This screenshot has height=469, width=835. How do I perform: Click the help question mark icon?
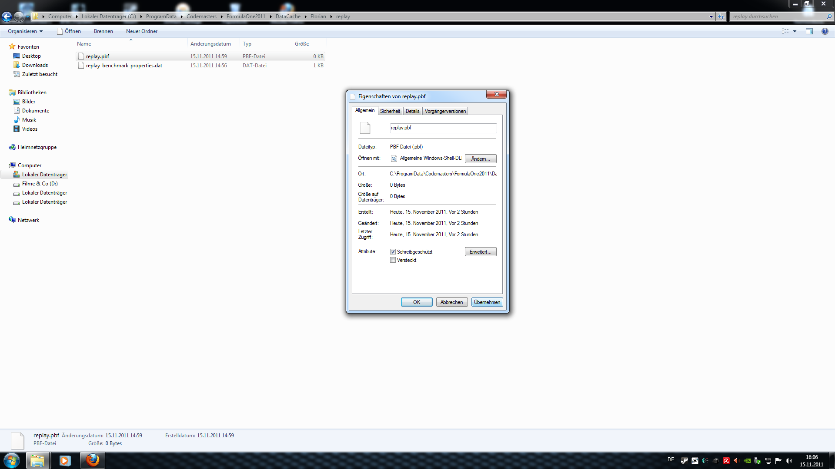825,31
